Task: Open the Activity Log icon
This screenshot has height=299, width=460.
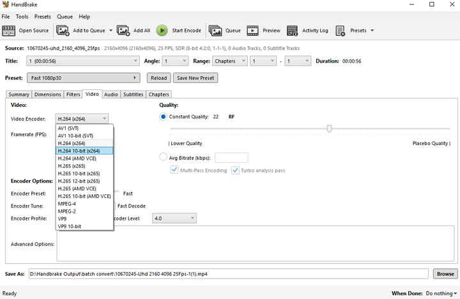Action: (293, 30)
